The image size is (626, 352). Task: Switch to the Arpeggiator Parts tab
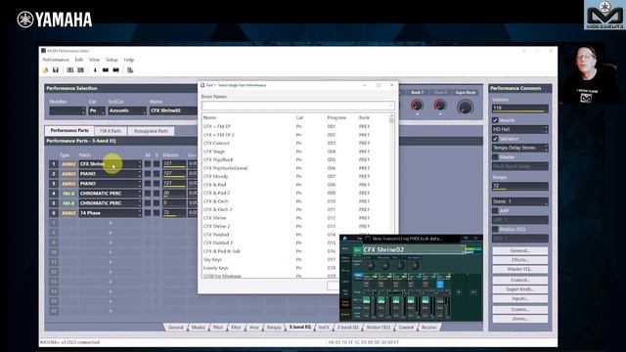[151, 131]
